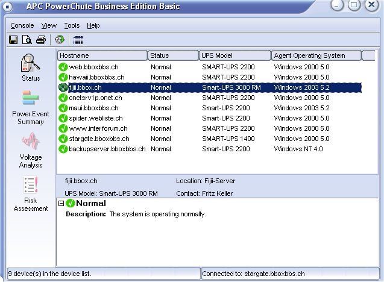Sort by the UPS Model column header

point(235,55)
